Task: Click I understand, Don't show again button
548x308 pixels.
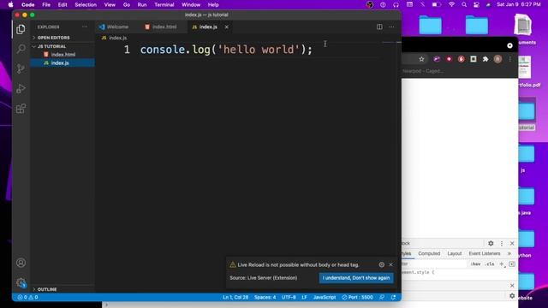Action: 356,278
